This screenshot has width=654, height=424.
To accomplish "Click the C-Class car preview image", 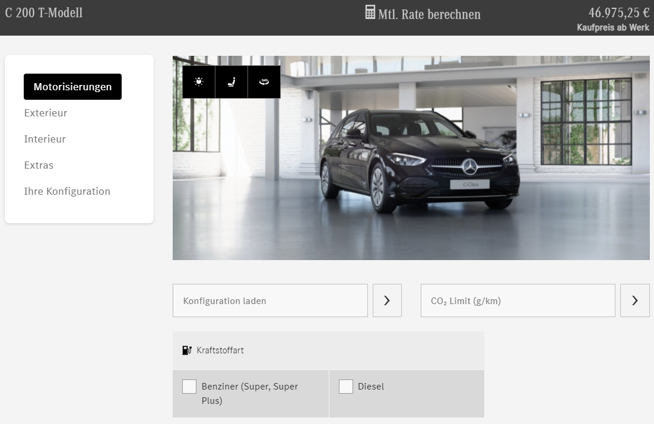I will [x=411, y=158].
